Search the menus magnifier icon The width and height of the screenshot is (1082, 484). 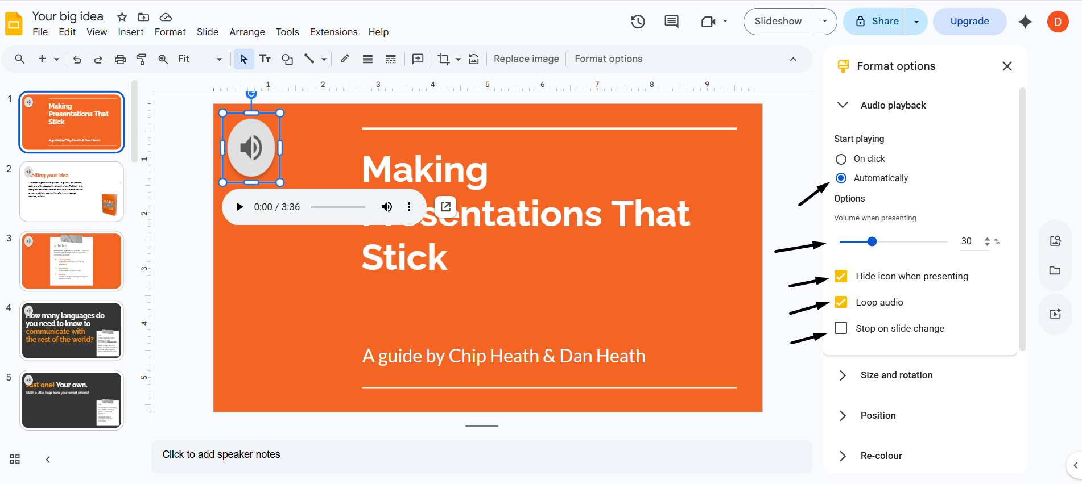[20, 59]
